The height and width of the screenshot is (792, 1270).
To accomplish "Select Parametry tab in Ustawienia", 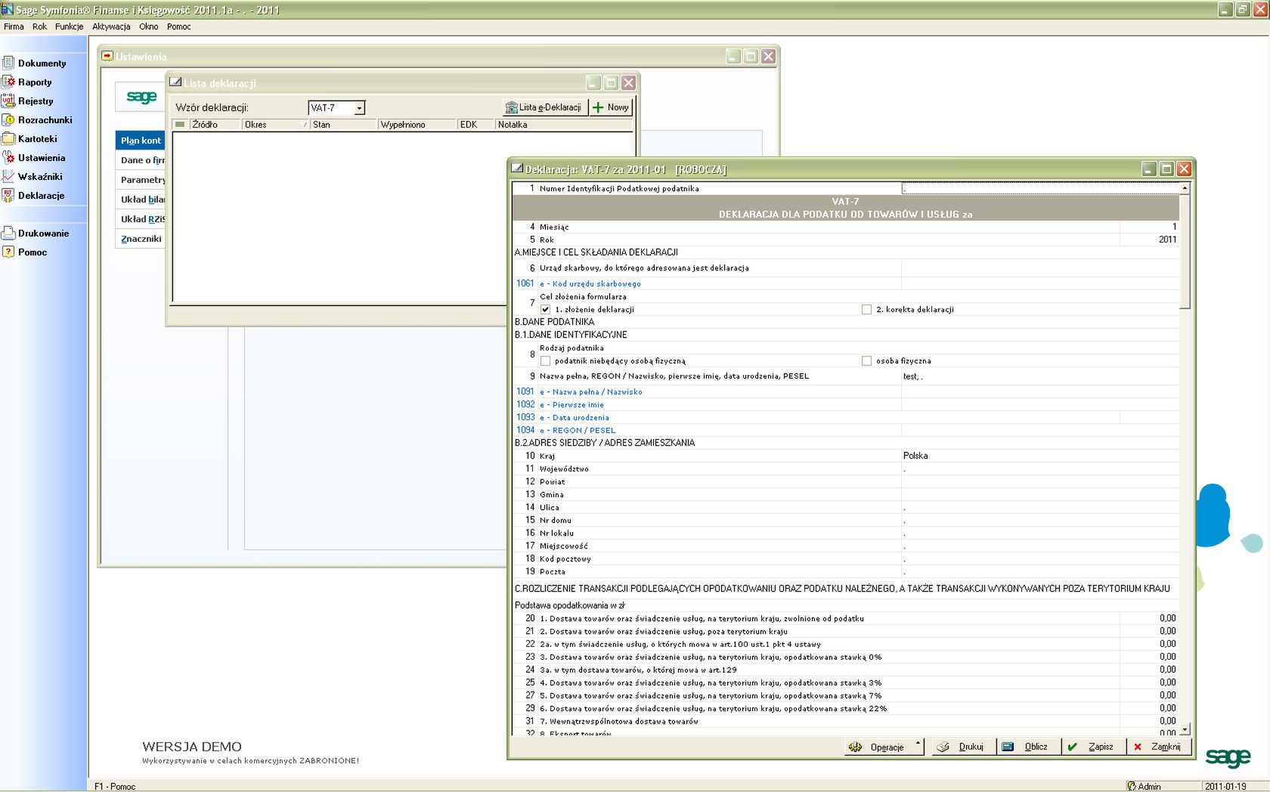I will point(141,179).
